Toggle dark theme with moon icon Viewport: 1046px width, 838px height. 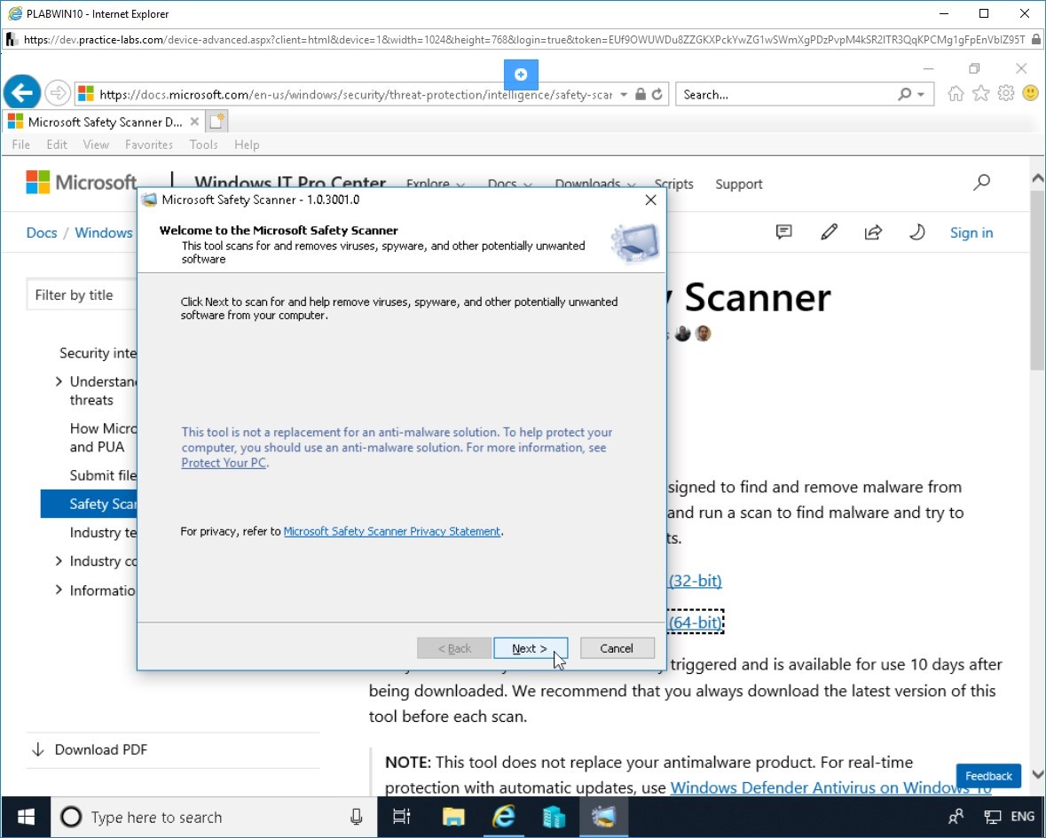pos(917,232)
